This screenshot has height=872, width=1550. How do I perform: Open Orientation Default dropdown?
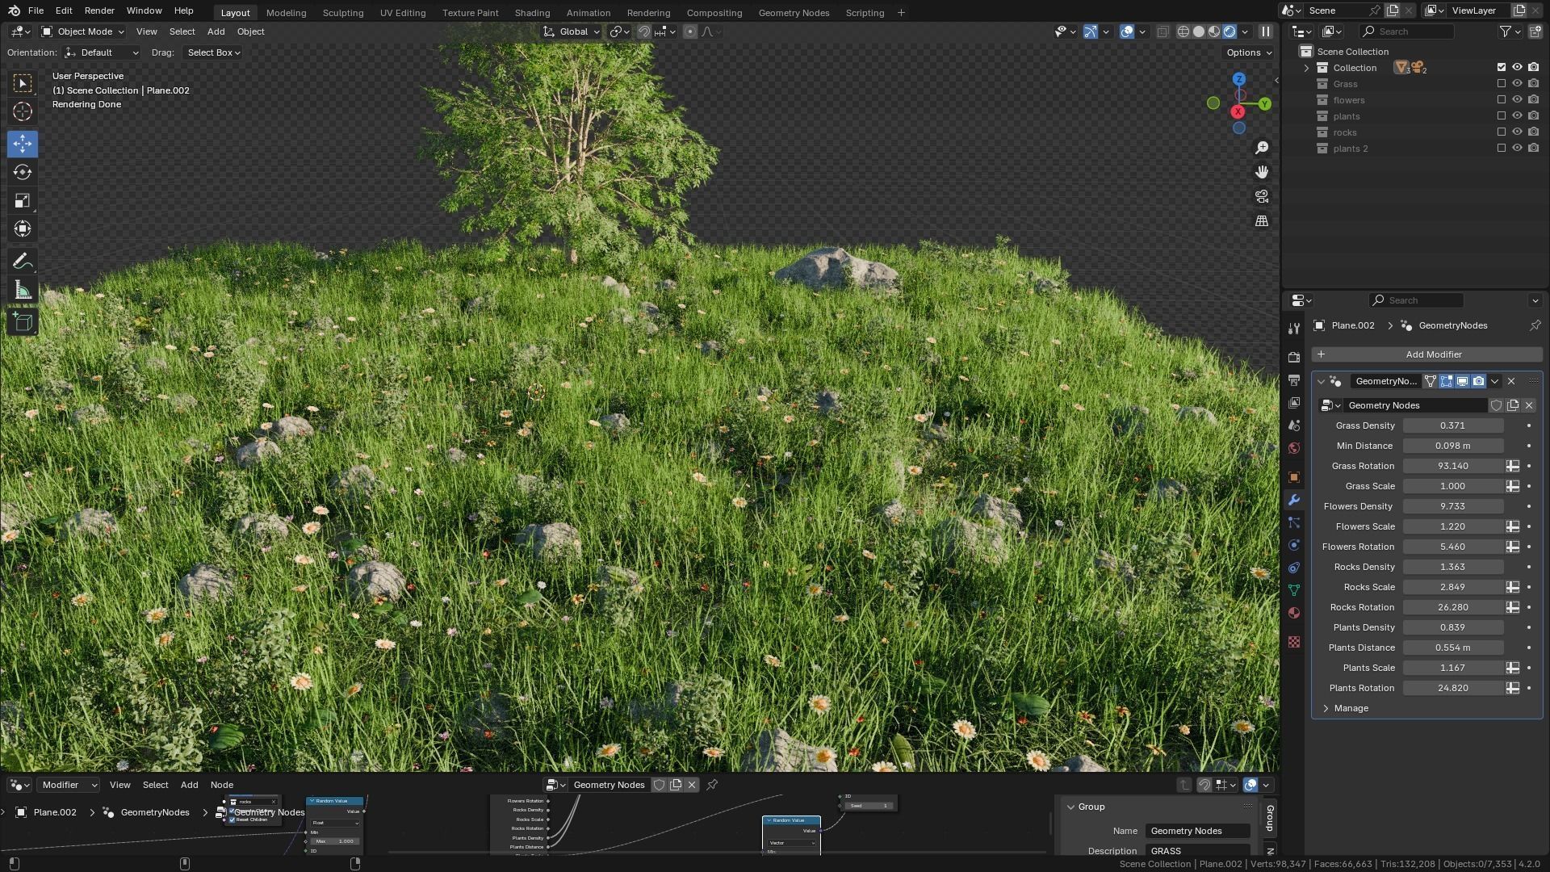pyautogui.click(x=102, y=52)
